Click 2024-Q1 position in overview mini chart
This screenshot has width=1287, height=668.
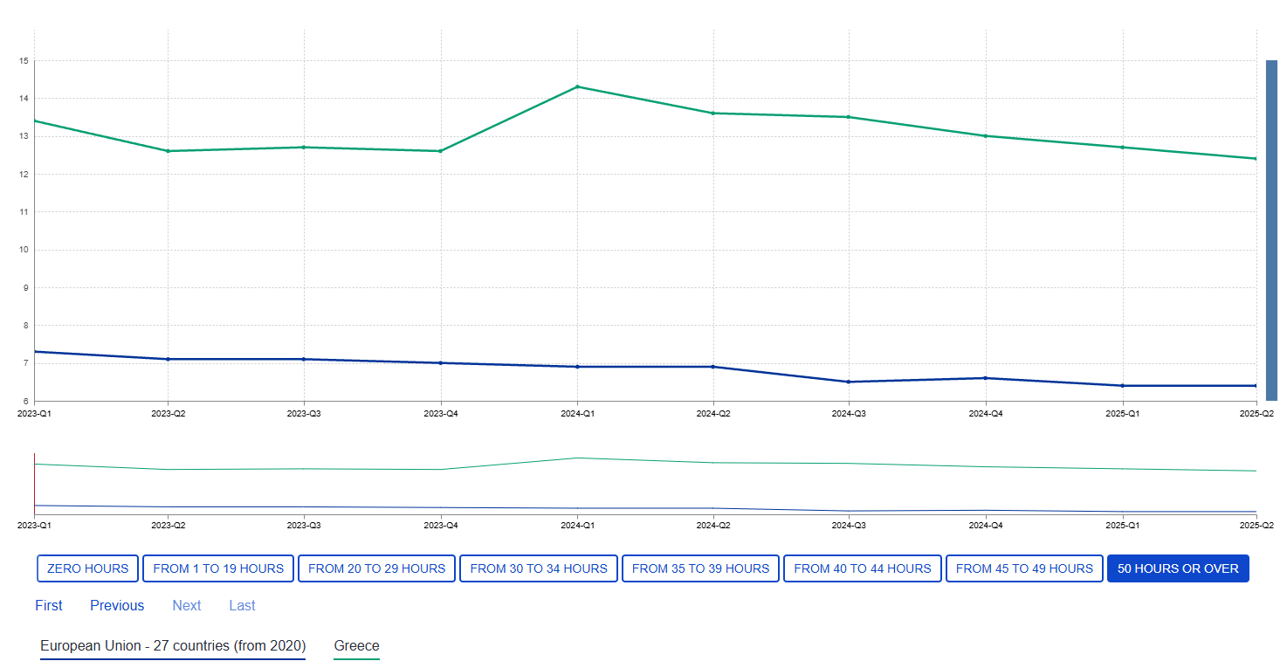pyautogui.click(x=577, y=484)
